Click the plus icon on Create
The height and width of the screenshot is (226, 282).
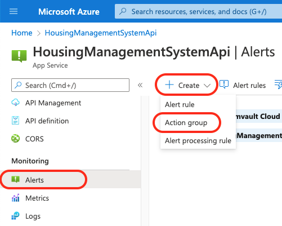pos(169,85)
